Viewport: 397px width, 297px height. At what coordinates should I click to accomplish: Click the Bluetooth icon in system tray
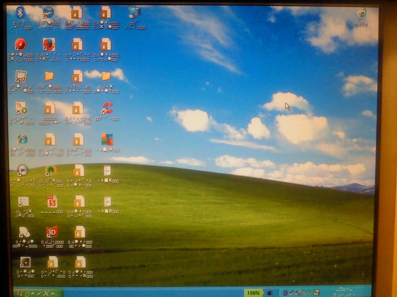click(285, 293)
